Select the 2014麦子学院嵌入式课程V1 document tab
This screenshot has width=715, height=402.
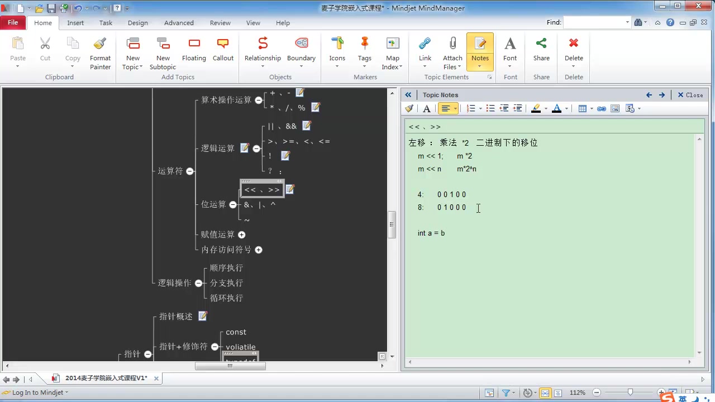(106, 378)
